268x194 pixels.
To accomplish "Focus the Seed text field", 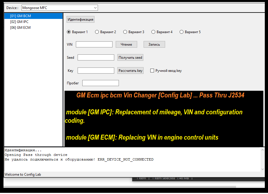I will coord(96,57).
